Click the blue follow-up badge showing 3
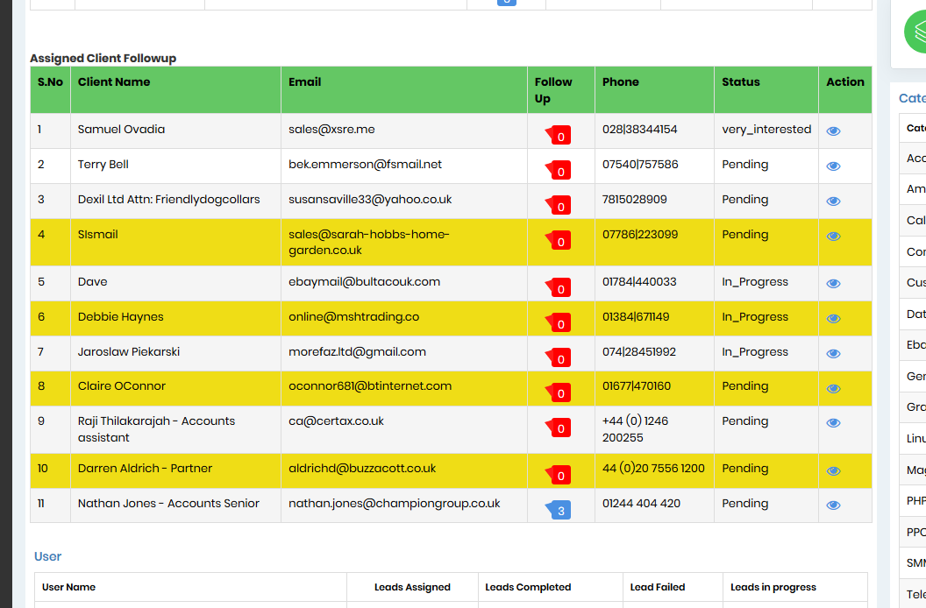 [x=559, y=509]
